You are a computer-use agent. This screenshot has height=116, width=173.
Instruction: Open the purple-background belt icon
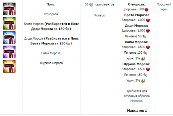click(10, 52)
